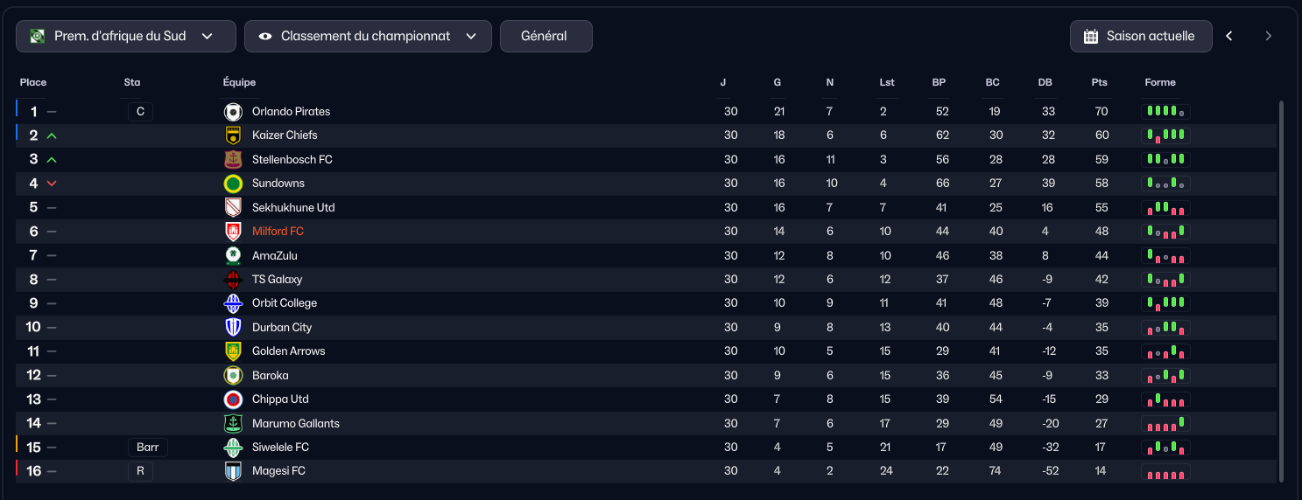This screenshot has width=1302, height=500.
Task: Click the Kaizer Chiefs club badge
Action: pyautogui.click(x=233, y=135)
